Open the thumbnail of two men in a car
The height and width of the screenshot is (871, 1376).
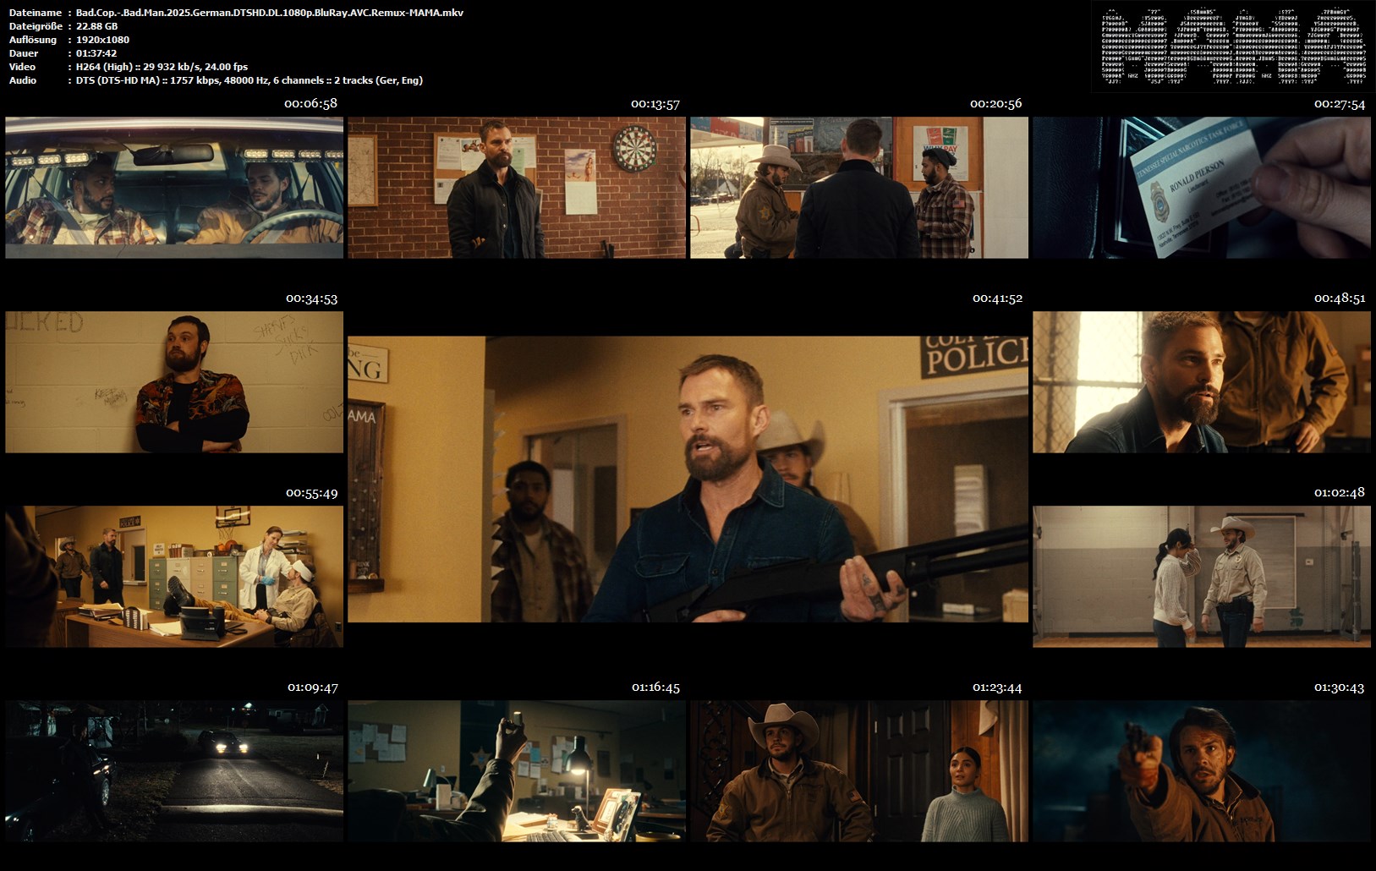[174, 188]
